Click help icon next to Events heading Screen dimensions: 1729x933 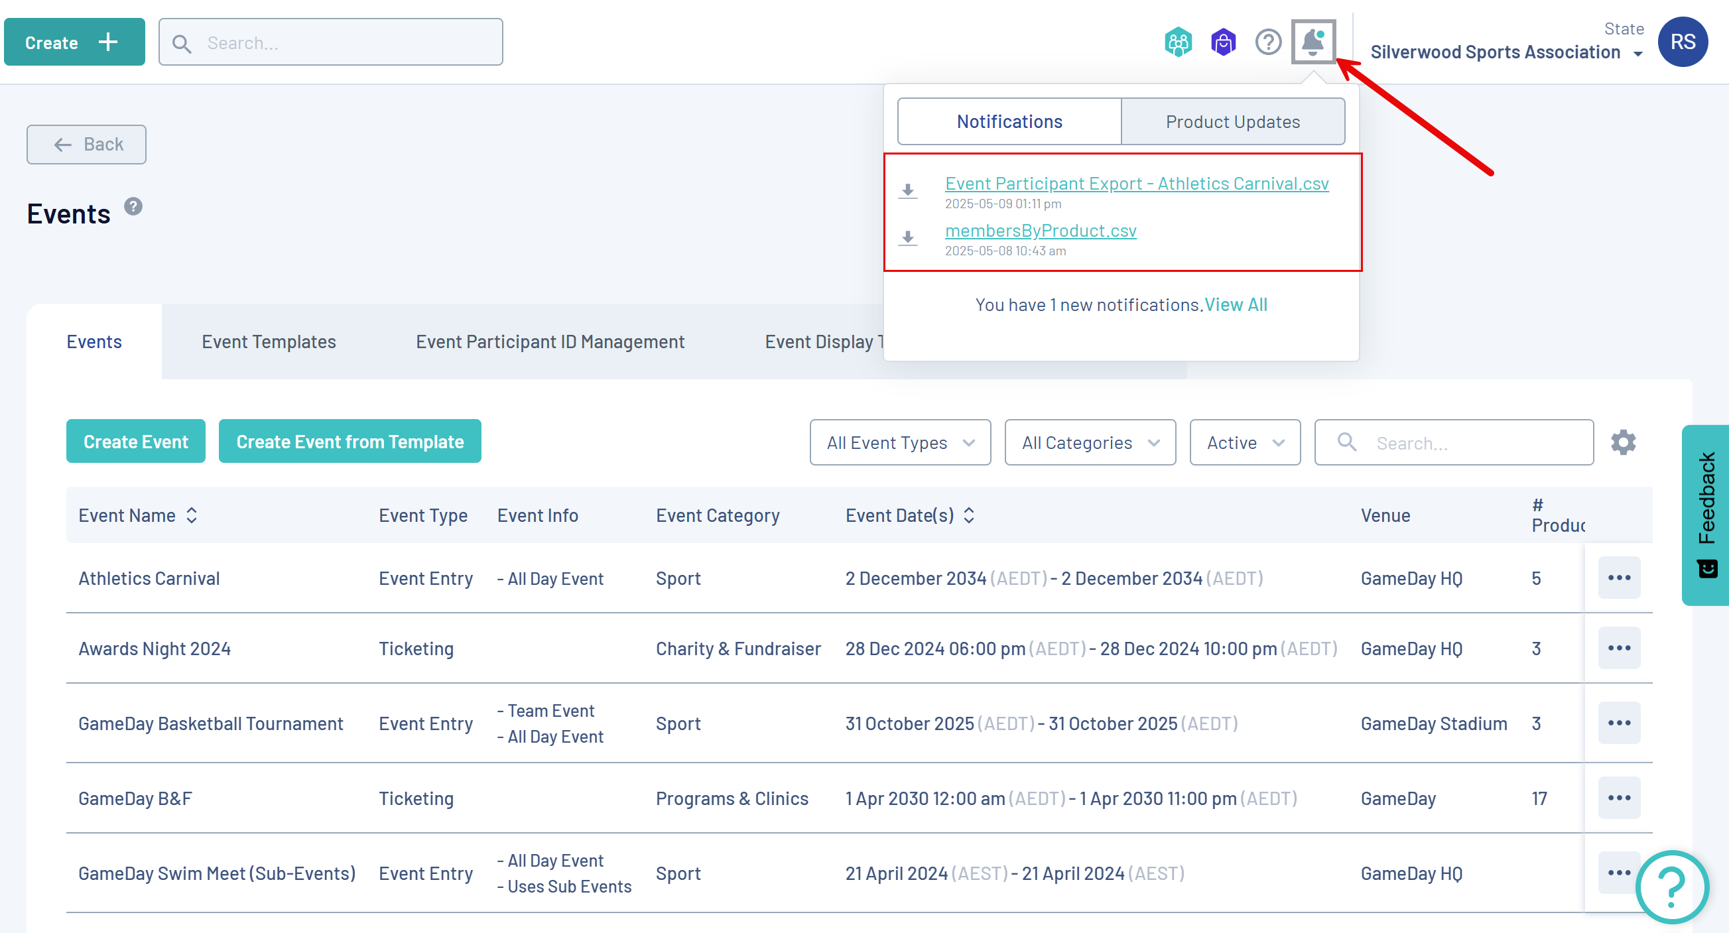[133, 207]
